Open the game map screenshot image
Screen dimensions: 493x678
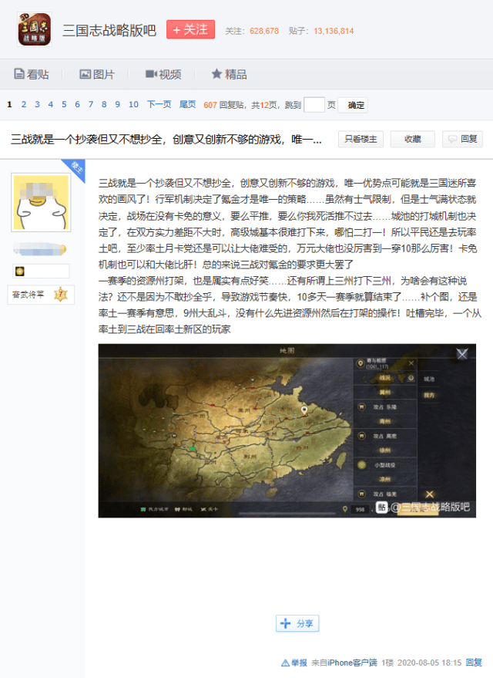[x=287, y=430]
